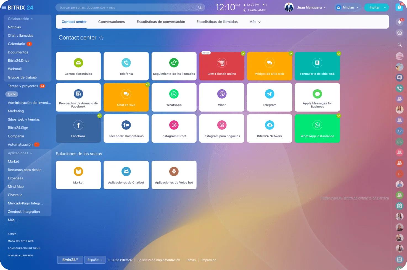Screen dimensions: 407x270
Task: Open the WhatsApp connector
Action: pos(174,97)
